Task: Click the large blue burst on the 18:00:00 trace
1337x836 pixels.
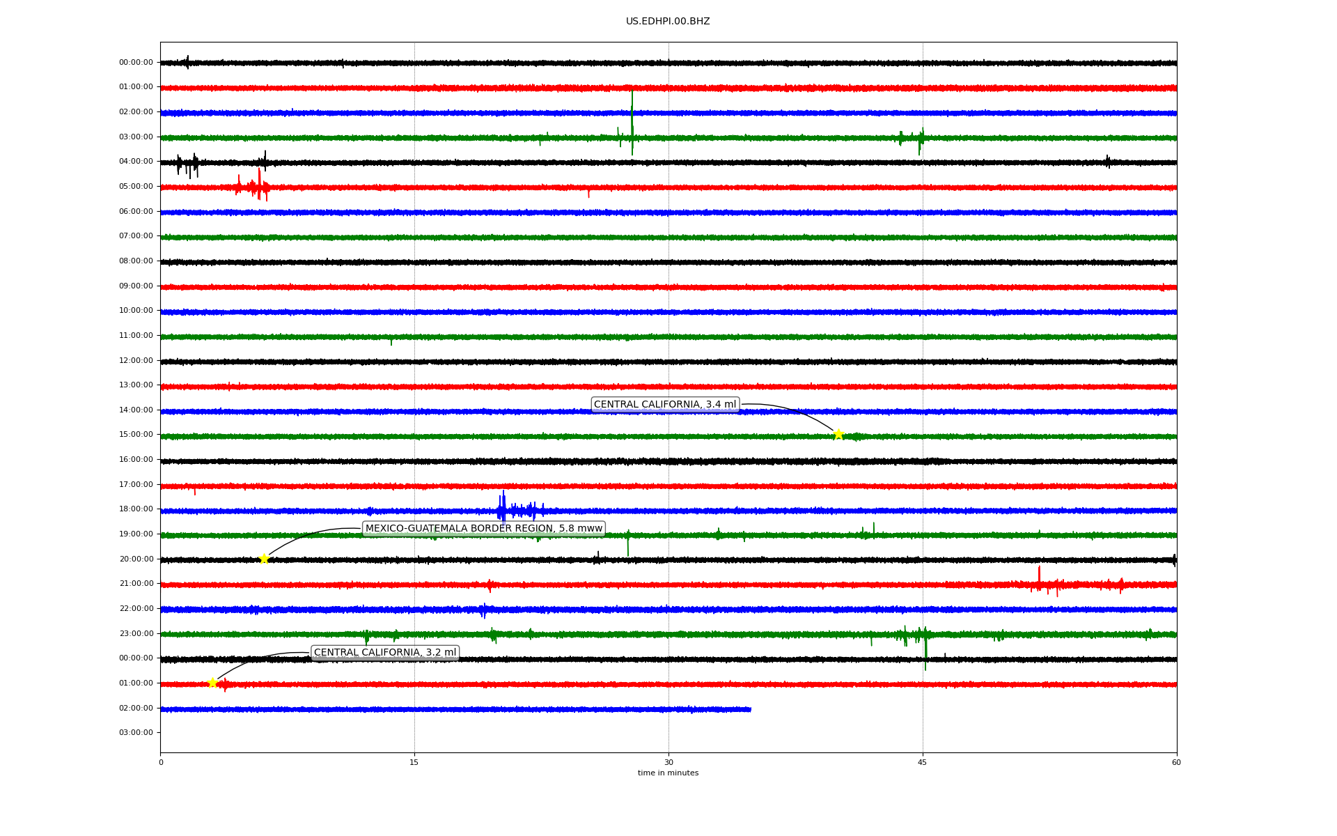Action: 503,509
